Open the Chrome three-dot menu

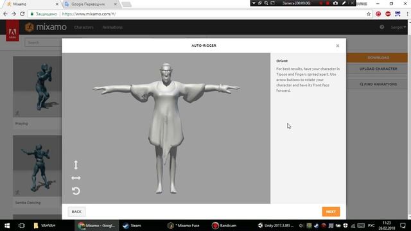(407, 14)
